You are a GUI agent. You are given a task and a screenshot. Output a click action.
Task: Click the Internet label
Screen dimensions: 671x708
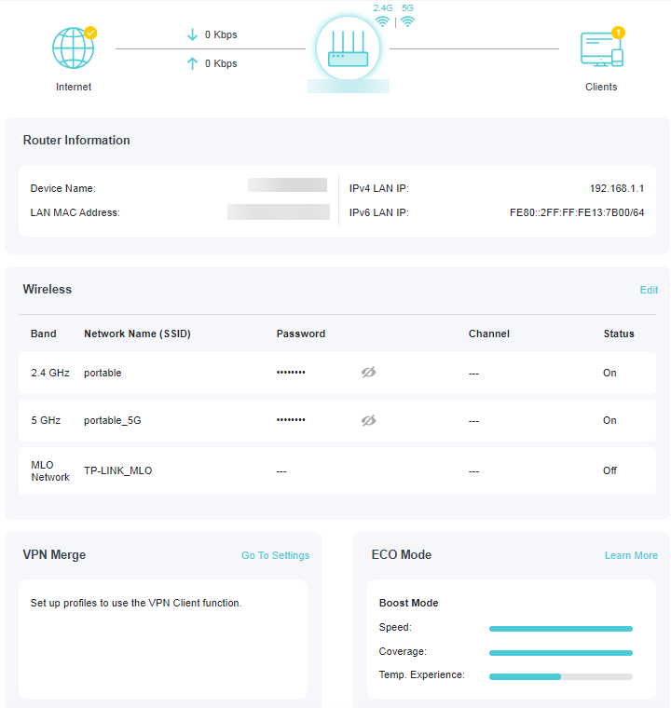click(x=74, y=87)
